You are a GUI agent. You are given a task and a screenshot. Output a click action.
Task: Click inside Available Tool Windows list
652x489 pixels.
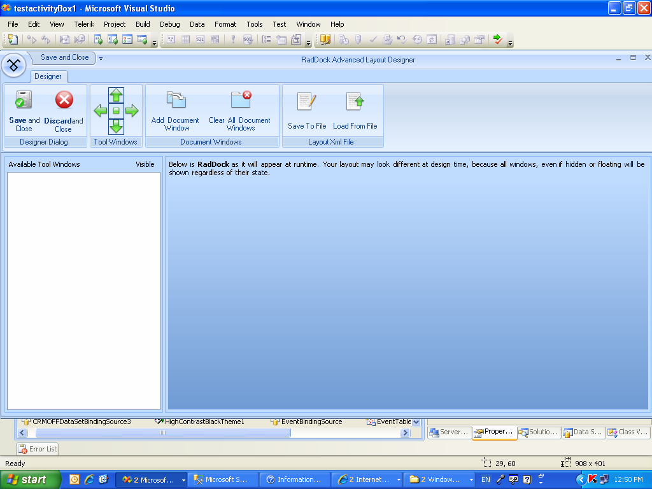point(83,291)
